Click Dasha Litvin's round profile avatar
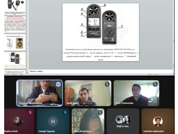The width and height of the screenshot is (178, 134). 18,121
